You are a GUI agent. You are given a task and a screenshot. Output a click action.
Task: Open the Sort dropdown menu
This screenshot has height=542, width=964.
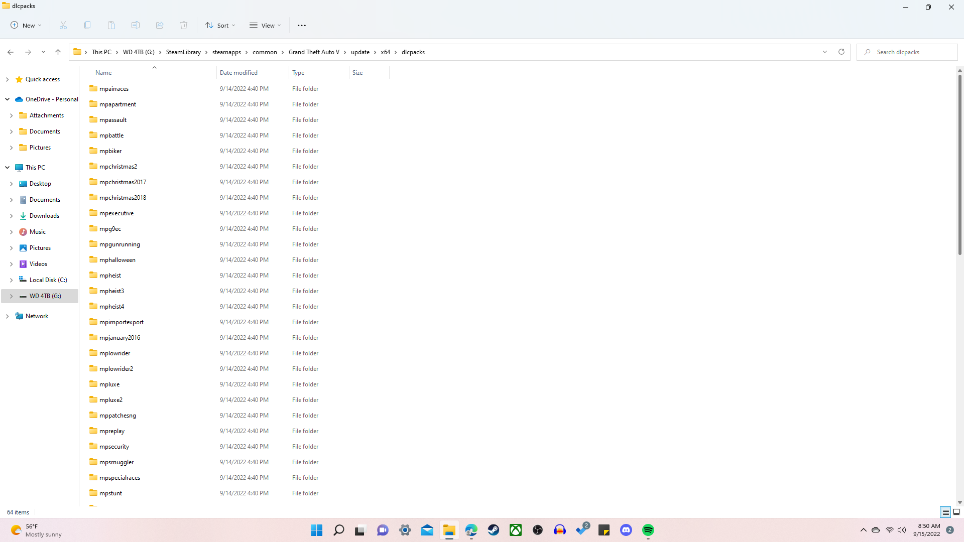pos(220,25)
